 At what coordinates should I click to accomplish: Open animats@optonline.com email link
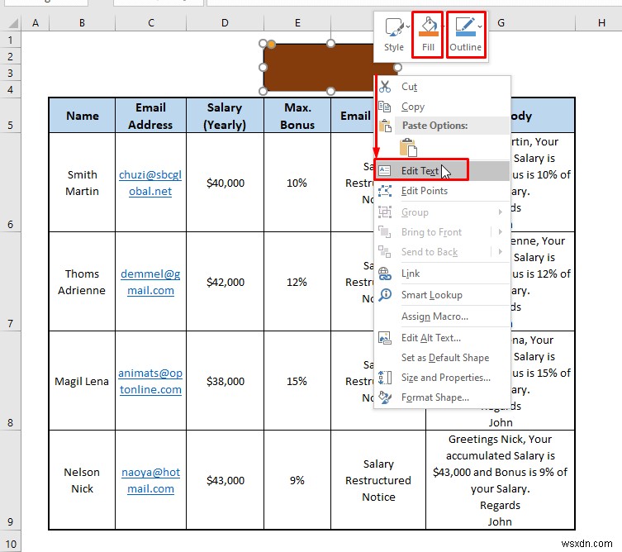[x=150, y=382]
